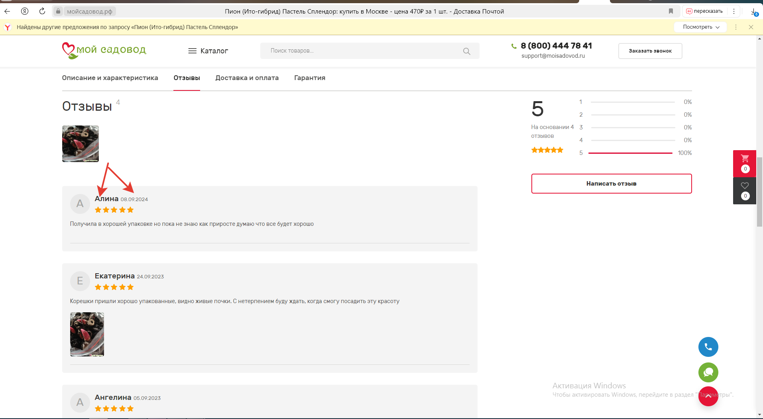Open the favorites heart widget
This screenshot has height=419, width=763.
pos(744,190)
